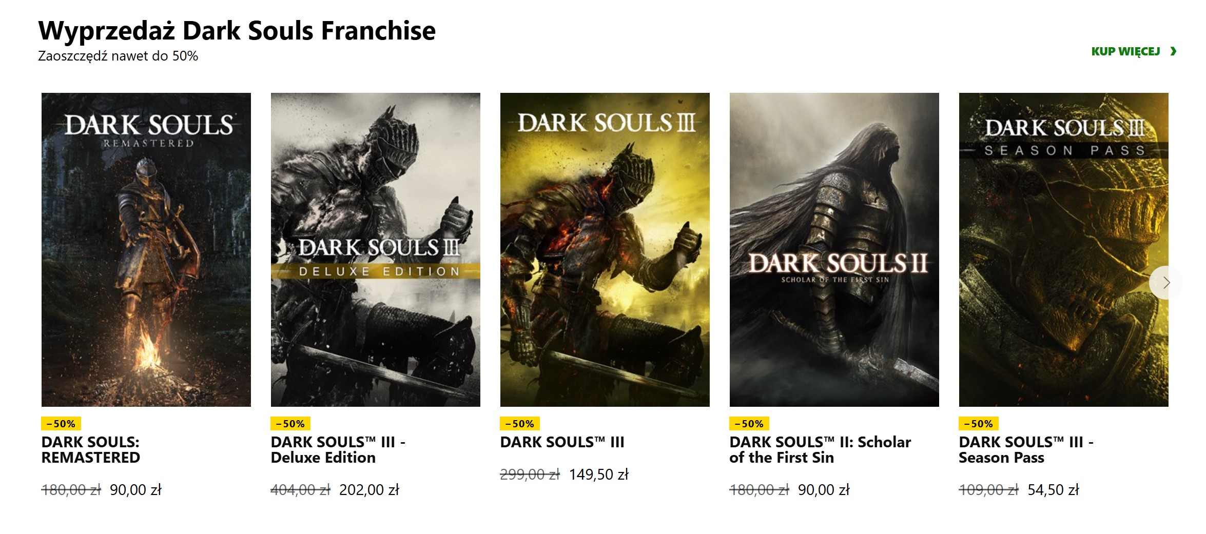Open Dark Souls III Deluxe Edition cover
The width and height of the screenshot is (1206, 534).
coord(376,250)
